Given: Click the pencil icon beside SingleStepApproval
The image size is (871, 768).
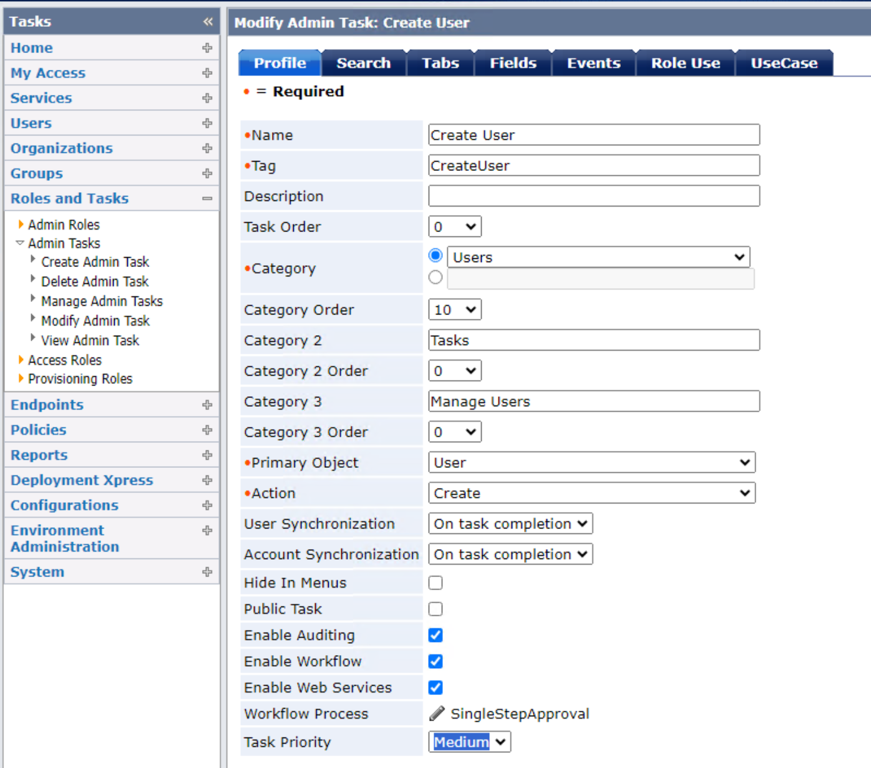Looking at the screenshot, I should [x=437, y=713].
